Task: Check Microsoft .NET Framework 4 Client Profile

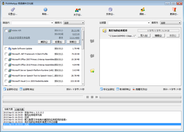Action: coord(6,54)
